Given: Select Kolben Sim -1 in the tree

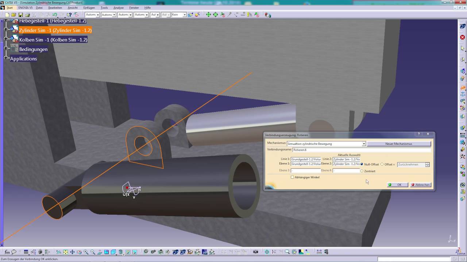Looking at the screenshot, I should [x=53, y=40].
